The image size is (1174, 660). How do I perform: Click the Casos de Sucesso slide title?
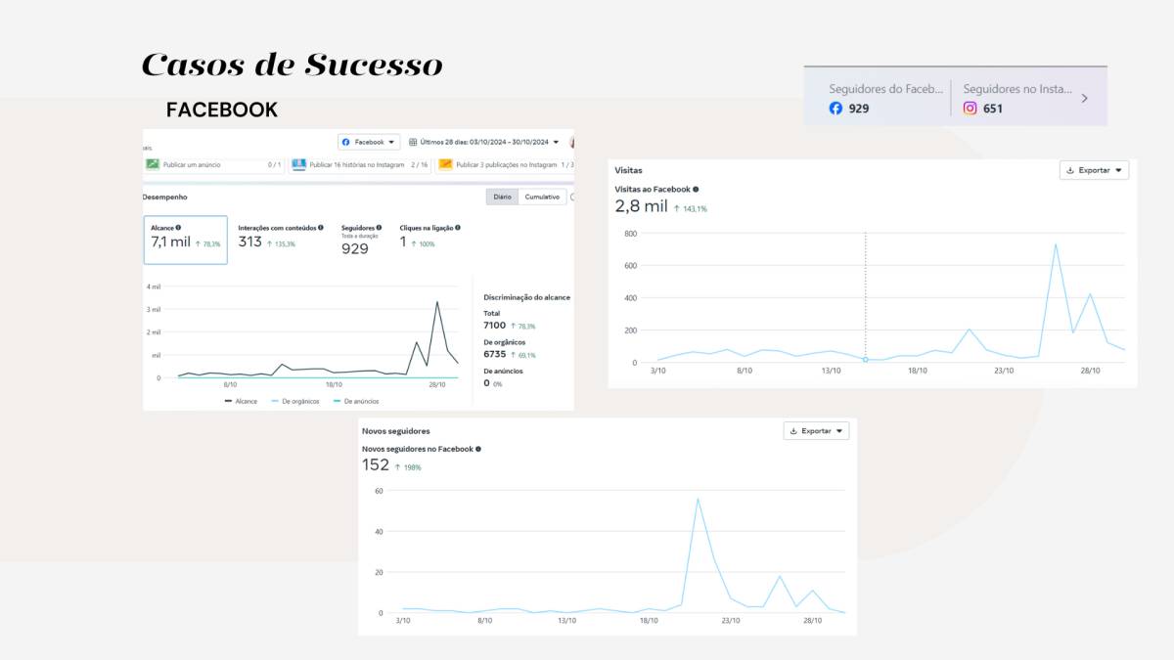coord(292,66)
